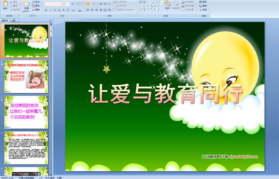Toggle Numbering list button
The height and width of the screenshot is (179, 279).
pos(94,4)
